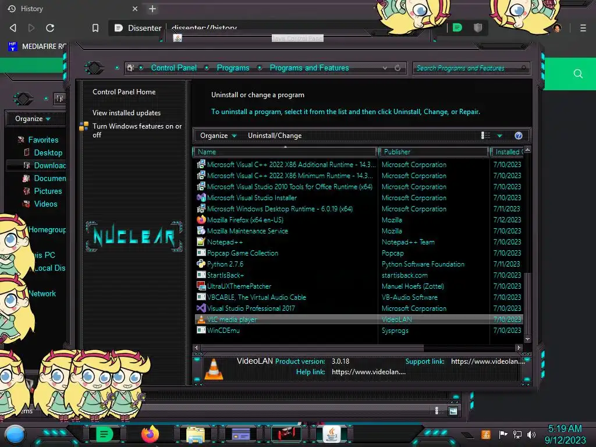Expand the address bar history dropdown

(x=385, y=68)
